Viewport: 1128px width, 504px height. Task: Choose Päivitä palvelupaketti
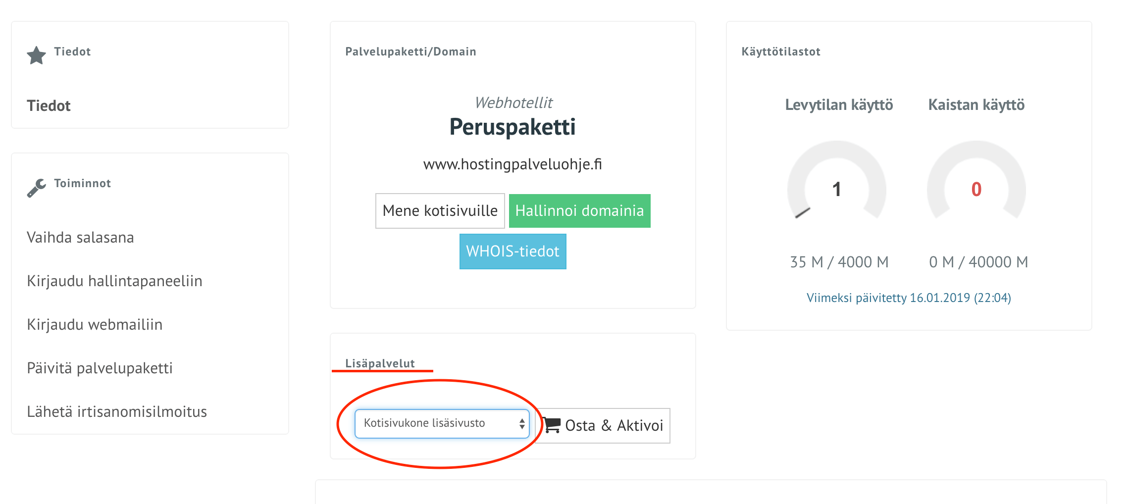click(x=100, y=368)
